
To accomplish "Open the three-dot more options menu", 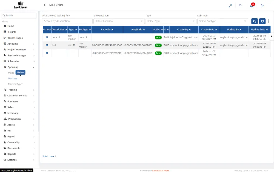I will tap(268, 21).
